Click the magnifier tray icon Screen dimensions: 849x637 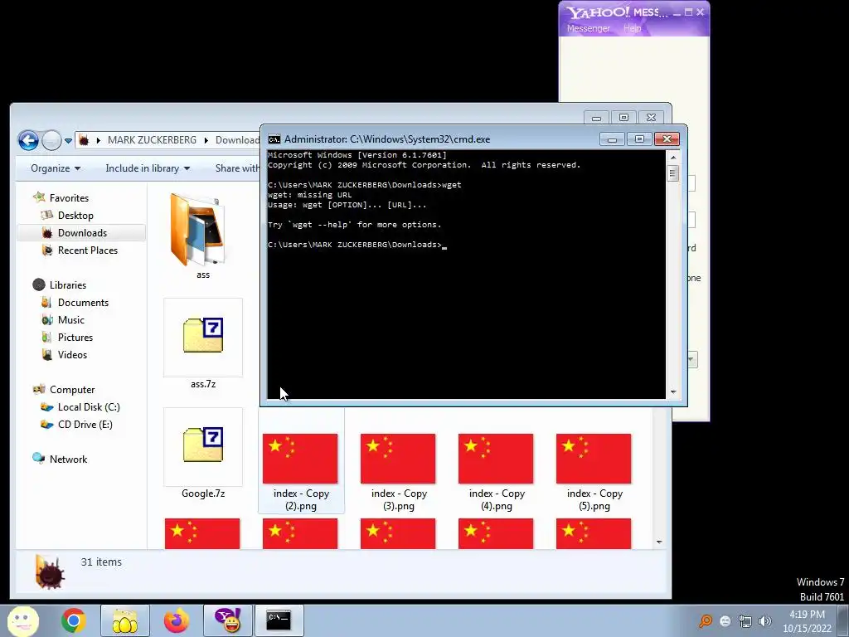click(706, 621)
